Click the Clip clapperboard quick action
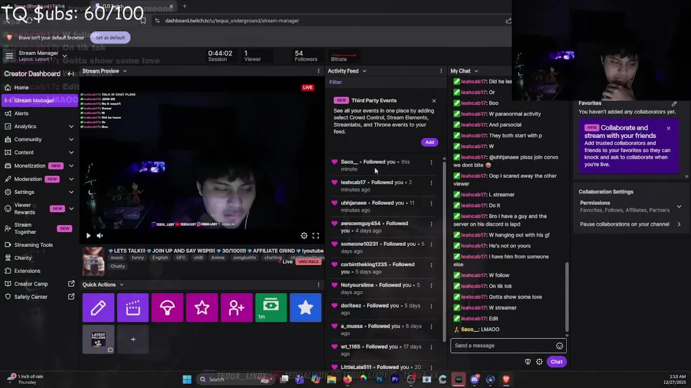 coord(133,308)
